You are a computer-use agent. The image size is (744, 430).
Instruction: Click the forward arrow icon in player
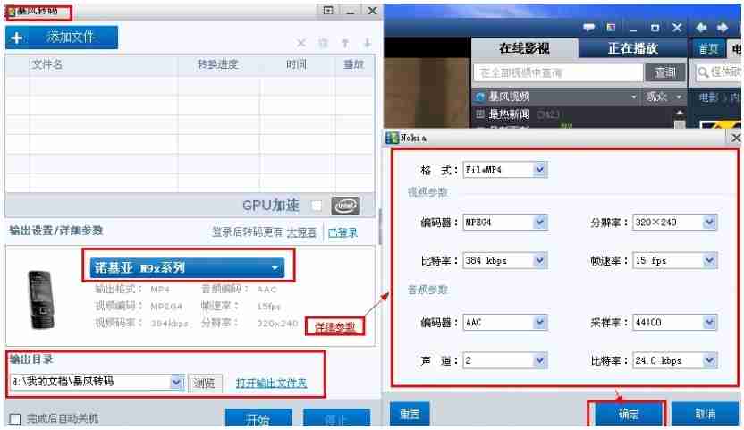coord(723,28)
